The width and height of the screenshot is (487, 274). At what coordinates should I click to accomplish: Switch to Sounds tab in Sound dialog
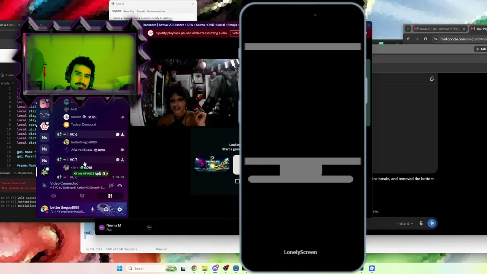click(140, 11)
